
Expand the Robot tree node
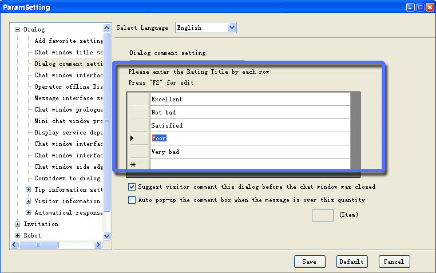pos(18,235)
